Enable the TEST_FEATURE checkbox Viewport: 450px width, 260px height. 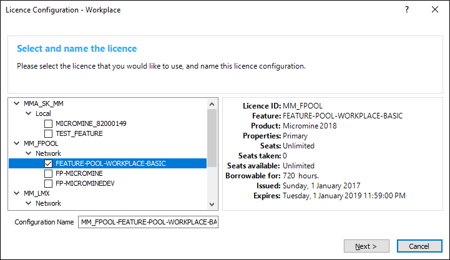point(49,133)
